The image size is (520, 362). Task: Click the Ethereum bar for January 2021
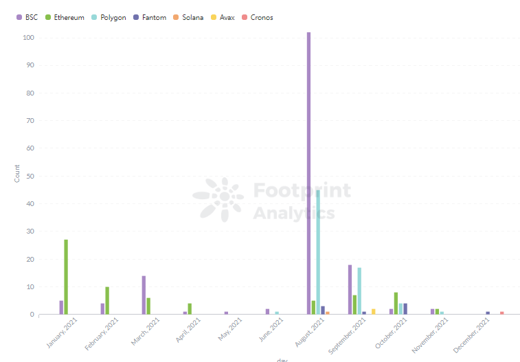pyautogui.click(x=66, y=277)
